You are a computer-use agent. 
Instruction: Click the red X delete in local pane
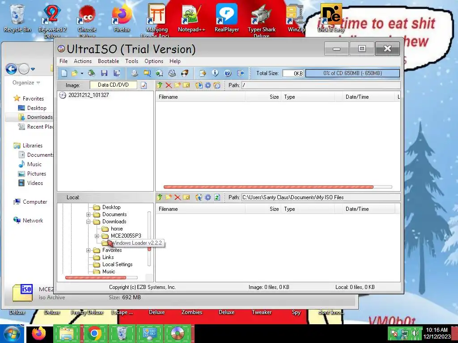pos(177,197)
